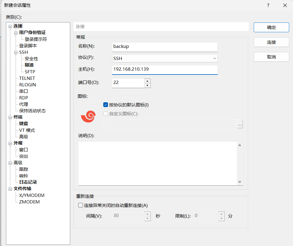The width and height of the screenshot is (293, 246).
Task: Click inside the 说明 text area
Action: (158, 164)
